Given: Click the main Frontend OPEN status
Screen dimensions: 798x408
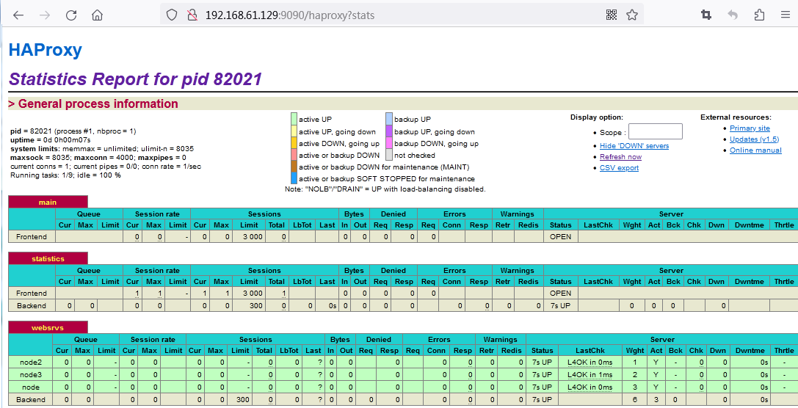Looking at the screenshot, I should point(560,236).
